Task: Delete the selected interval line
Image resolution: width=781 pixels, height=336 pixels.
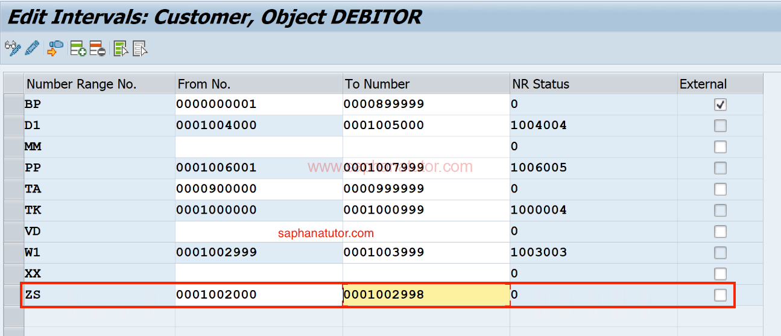Action: coord(98,48)
